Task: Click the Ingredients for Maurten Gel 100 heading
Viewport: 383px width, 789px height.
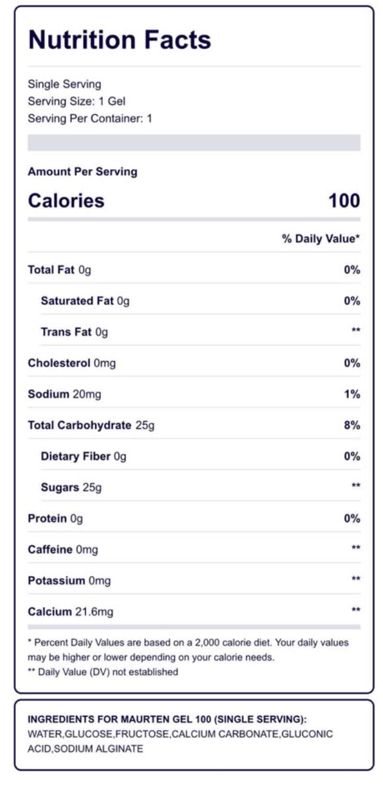Action: pos(167,719)
